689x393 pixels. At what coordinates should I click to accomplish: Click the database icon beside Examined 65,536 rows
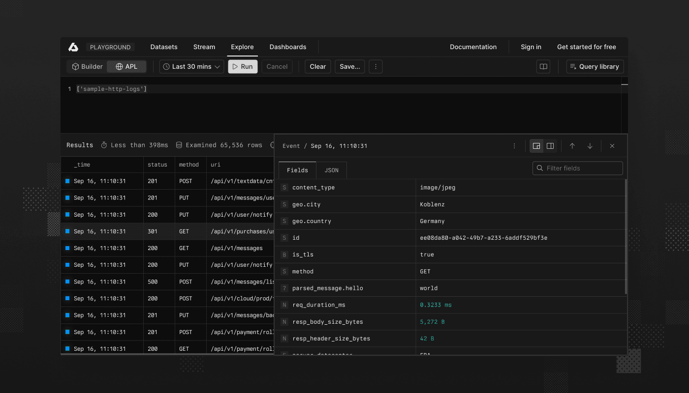[179, 145]
